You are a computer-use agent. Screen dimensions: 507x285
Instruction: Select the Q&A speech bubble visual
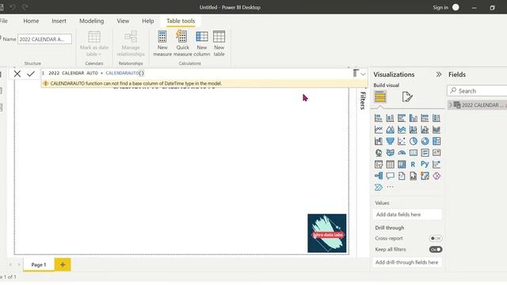coord(390,176)
